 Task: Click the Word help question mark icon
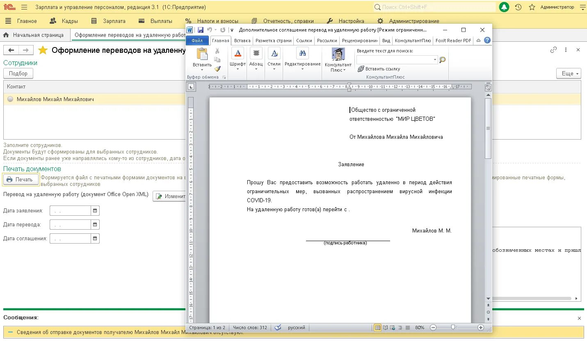[487, 40]
